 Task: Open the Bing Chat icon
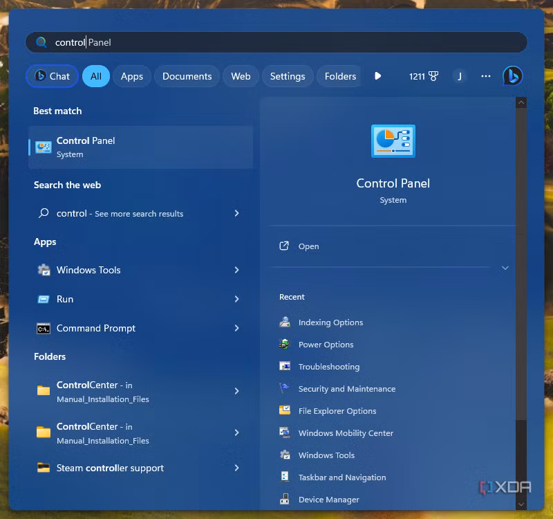point(512,75)
